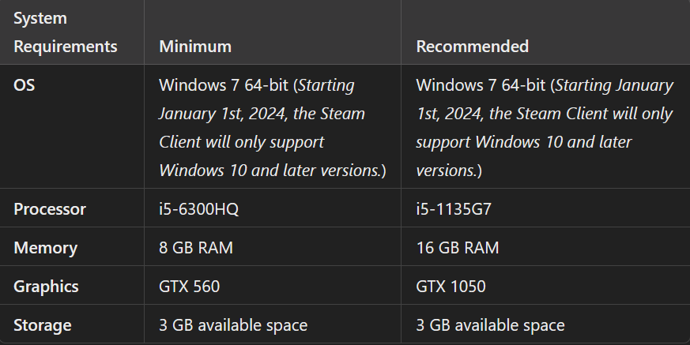Click the Recommended column header

[x=472, y=47]
